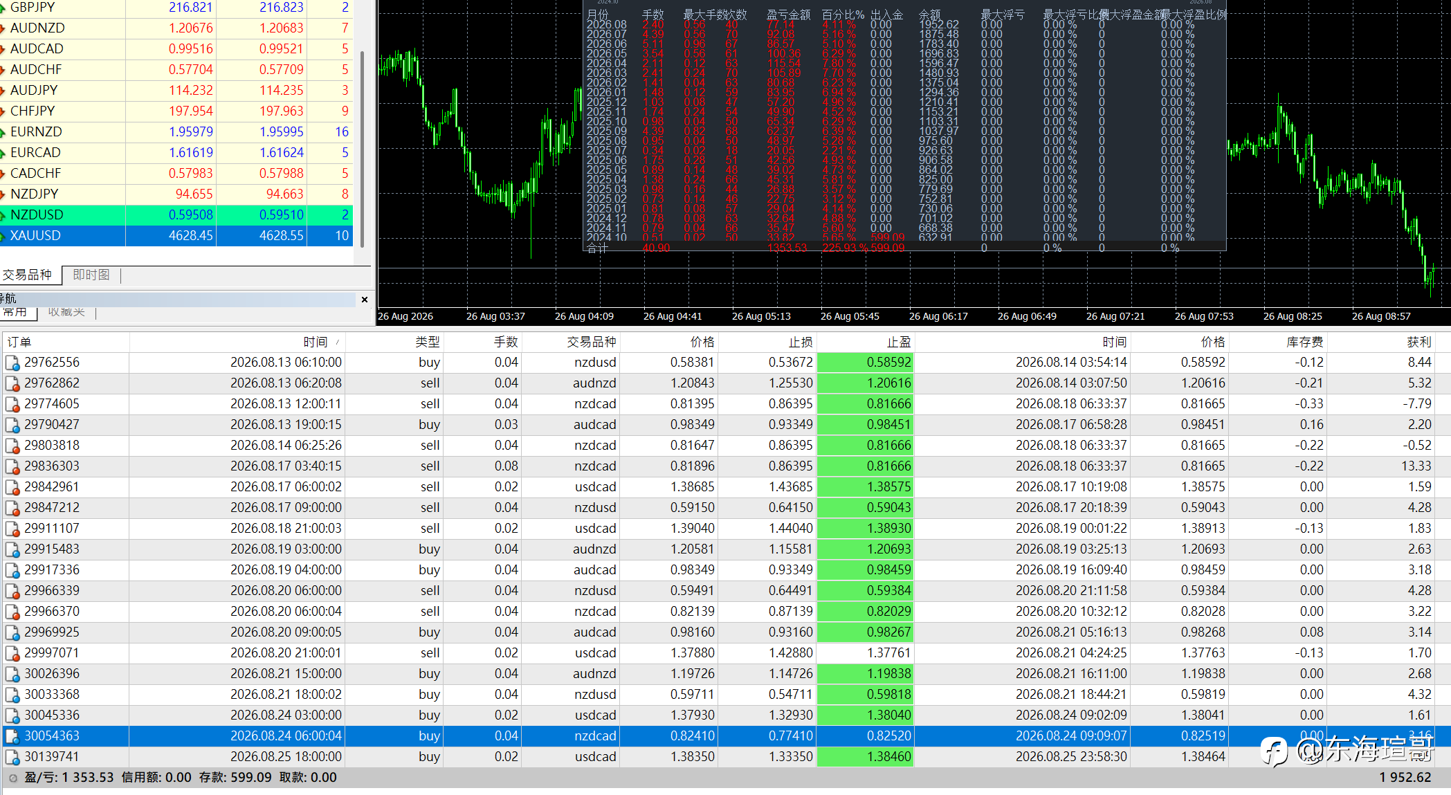Image resolution: width=1451 pixels, height=795 pixels.
Task: Click the icon next to ticket 29997071
Action: [12, 653]
